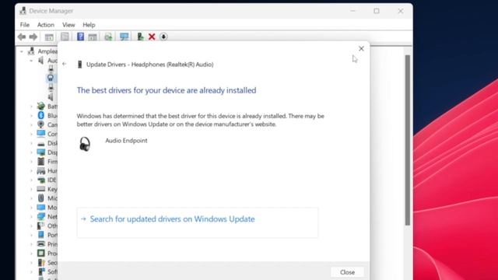This screenshot has height=280, width=498.
Task: Click the toolbar Forward arrow
Action: click(x=33, y=37)
